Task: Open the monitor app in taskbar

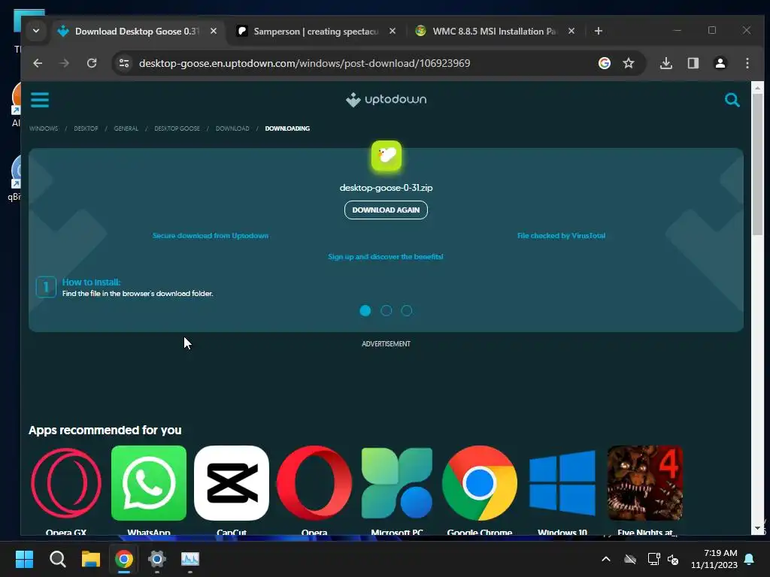Action: [x=190, y=559]
